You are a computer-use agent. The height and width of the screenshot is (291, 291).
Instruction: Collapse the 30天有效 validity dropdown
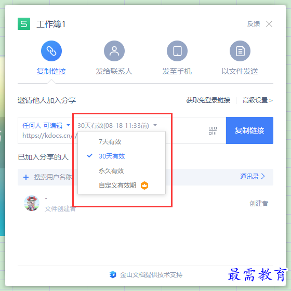point(117,126)
